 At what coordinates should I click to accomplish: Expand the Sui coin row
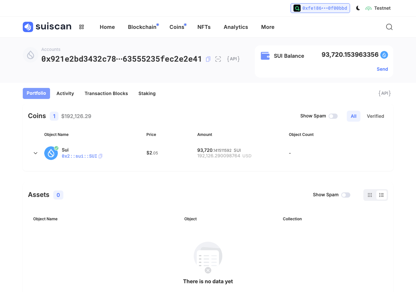coord(36,153)
